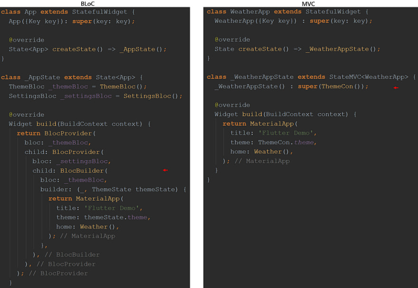Select 'WeatherApp({Key key}) : super(key: key);' line
Image resolution: width=418 pixels, height=288 pixels.
pos(293,21)
